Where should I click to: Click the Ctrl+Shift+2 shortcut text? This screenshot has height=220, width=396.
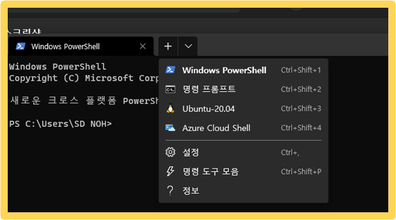click(301, 89)
